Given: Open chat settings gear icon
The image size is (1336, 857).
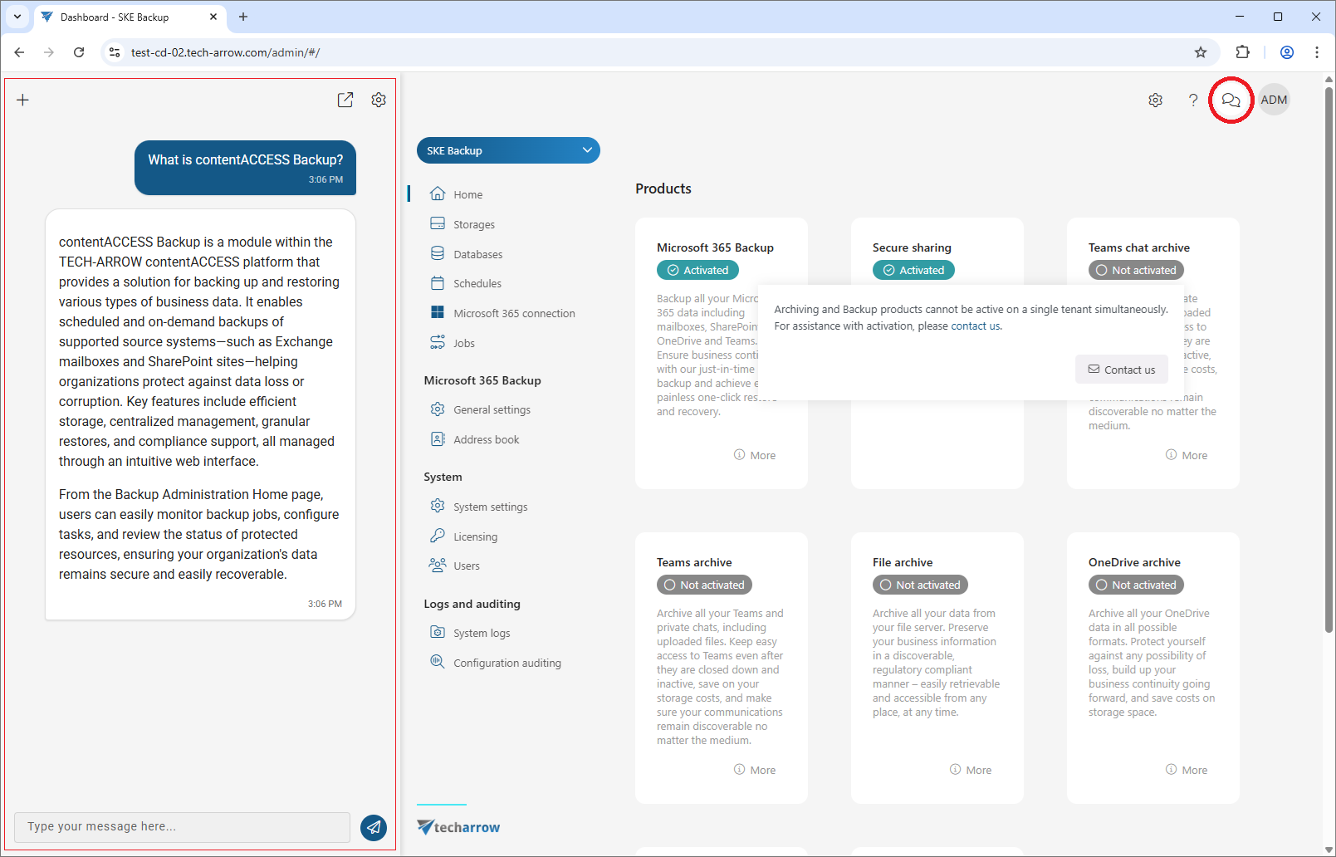Looking at the screenshot, I should tap(379, 100).
